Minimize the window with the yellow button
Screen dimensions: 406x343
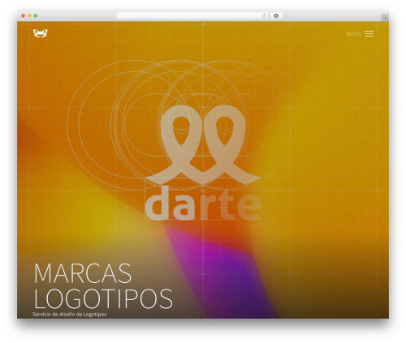coord(29,16)
